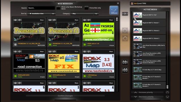
Task: Favourite the AZGE add-on 1.43 mod star
Action: tap(85, 20)
